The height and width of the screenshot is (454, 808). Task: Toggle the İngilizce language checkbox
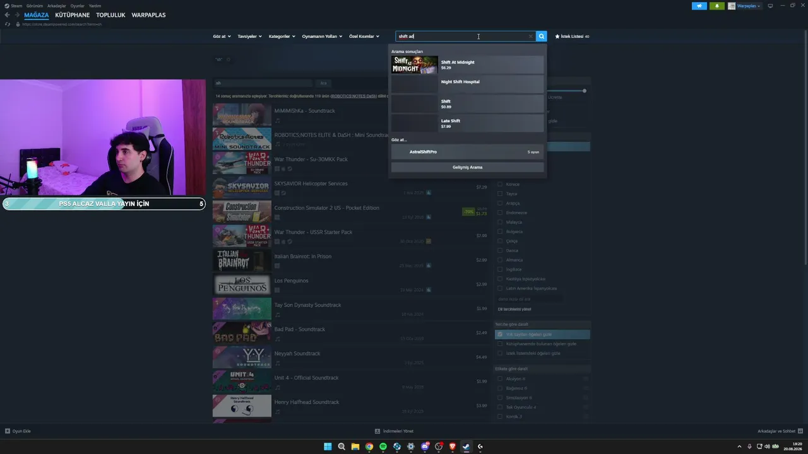click(500, 269)
